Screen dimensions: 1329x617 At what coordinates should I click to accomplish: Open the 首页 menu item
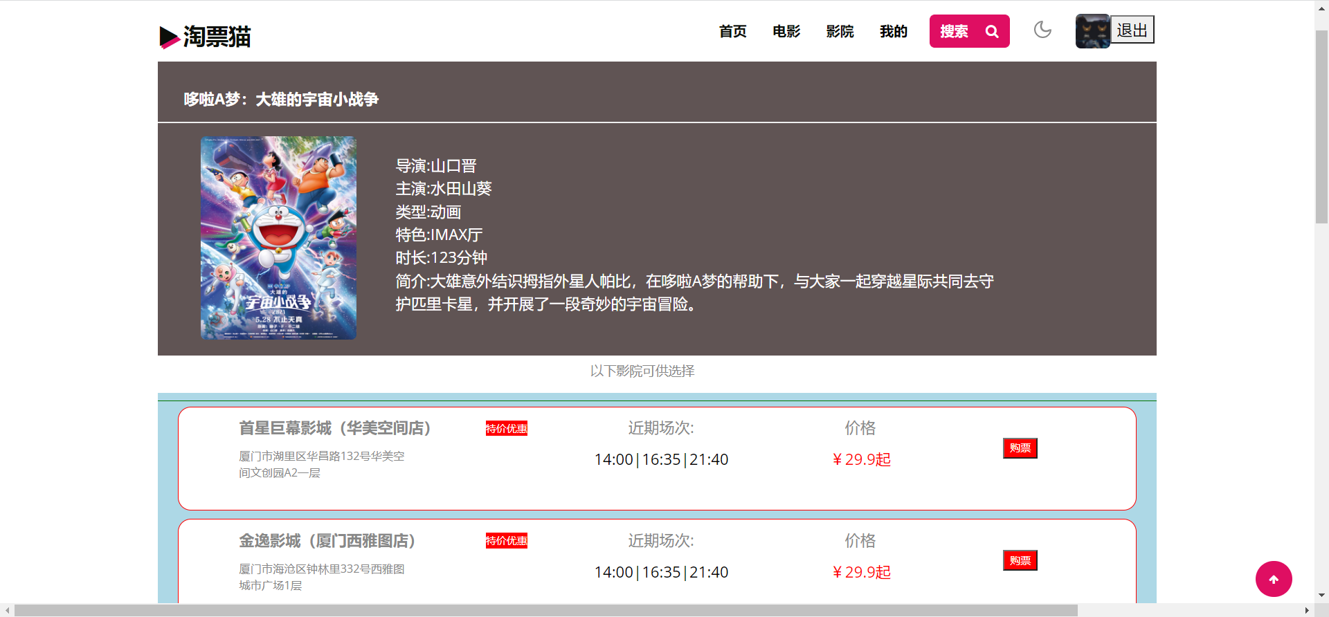pos(732,31)
